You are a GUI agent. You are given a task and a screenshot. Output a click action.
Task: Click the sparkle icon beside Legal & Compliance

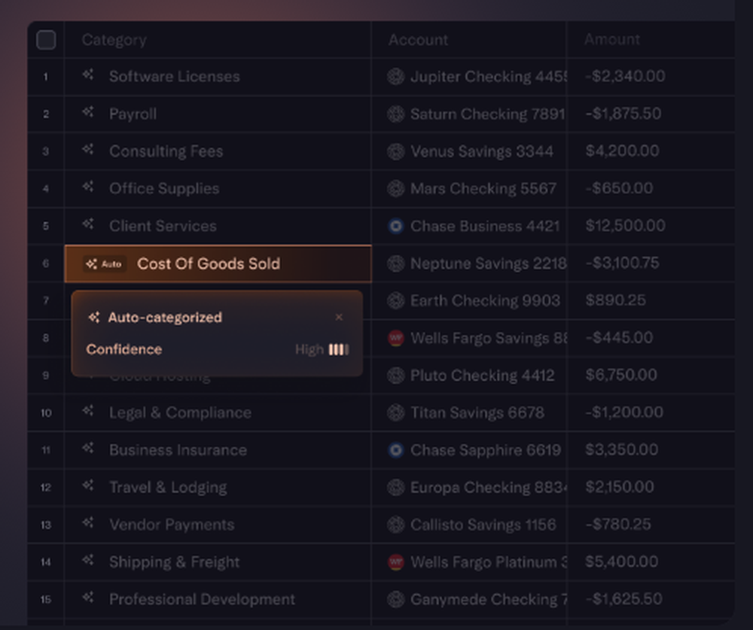click(88, 411)
